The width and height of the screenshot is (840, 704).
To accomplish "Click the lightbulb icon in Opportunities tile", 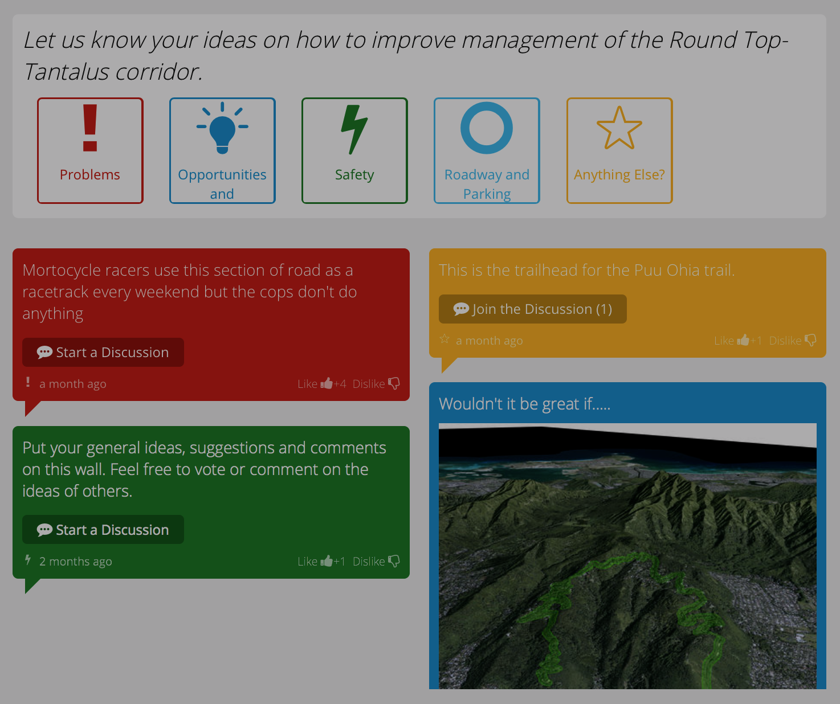I will point(222,128).
